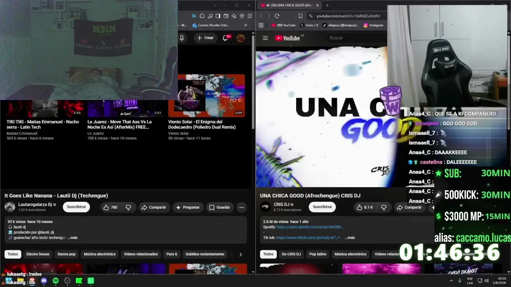511x287 pixels.
Task: Like the It Goes Like Nanana video
Action: tap(110, 207)
